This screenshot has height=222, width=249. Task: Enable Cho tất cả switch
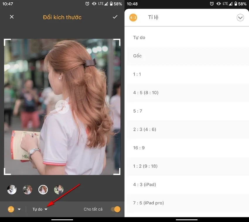(x=115, y=209)
